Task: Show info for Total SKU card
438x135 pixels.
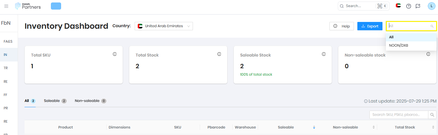Action: point(114,54)
